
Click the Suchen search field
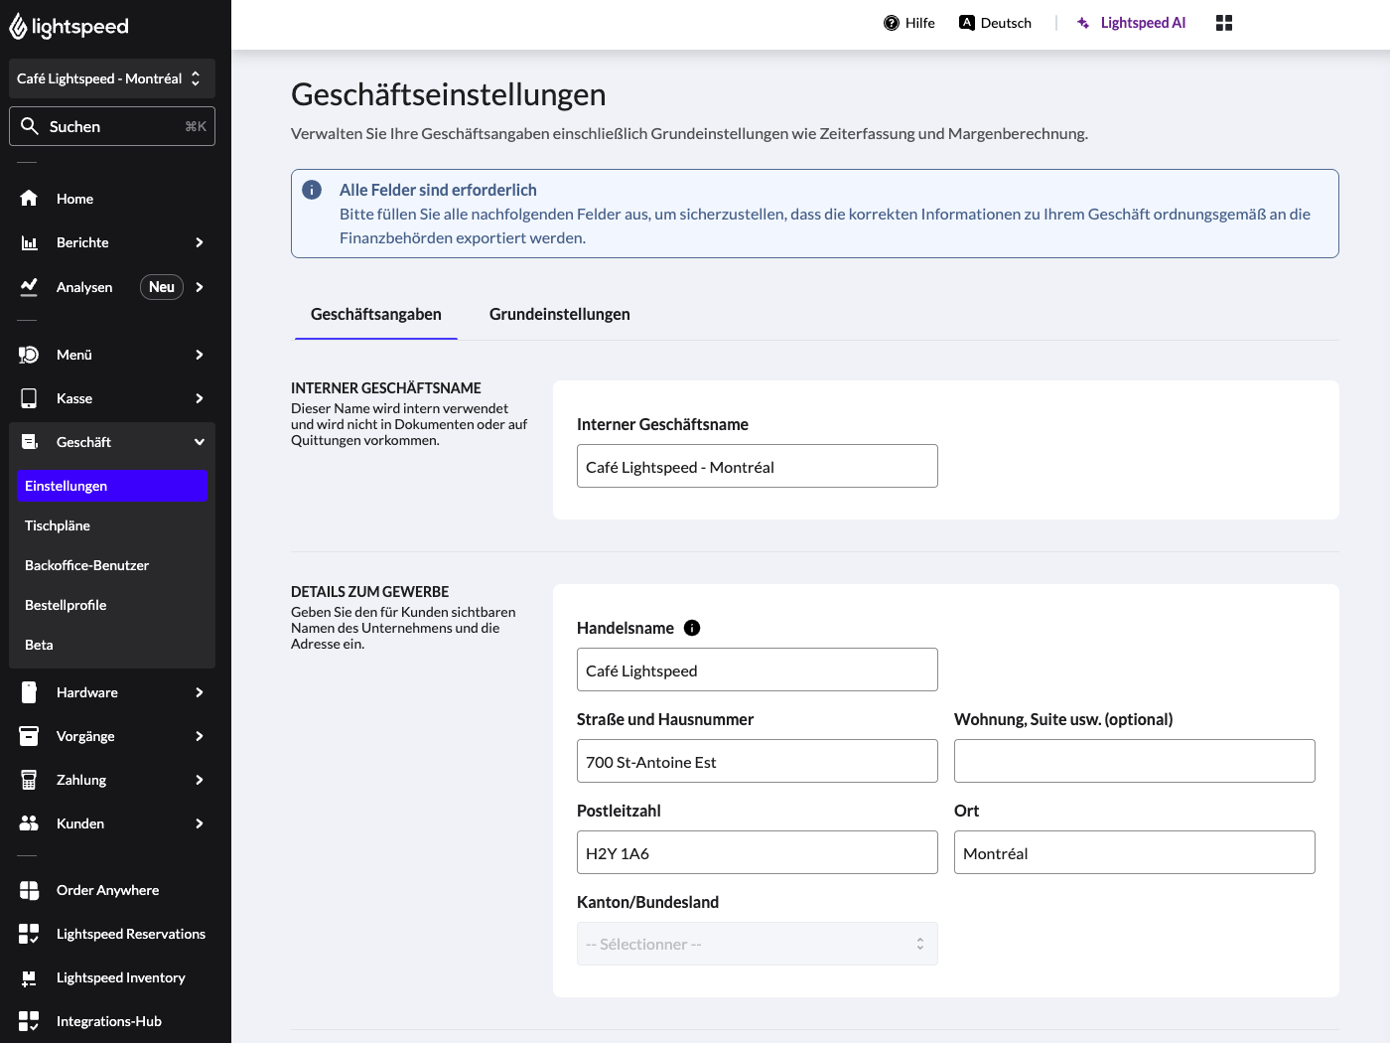(112, 126)
